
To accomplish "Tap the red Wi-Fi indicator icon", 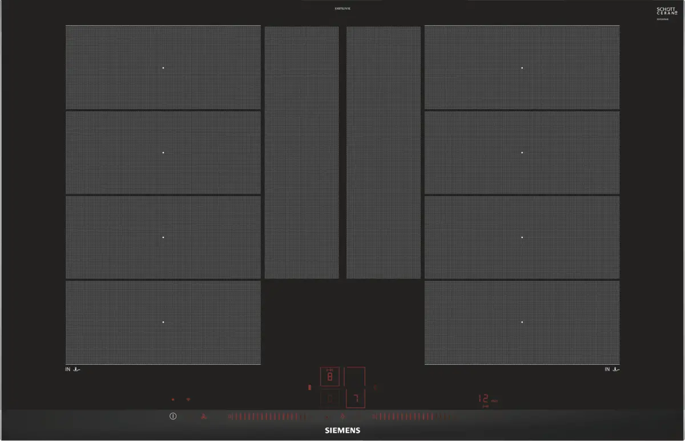I will [189, 400].
